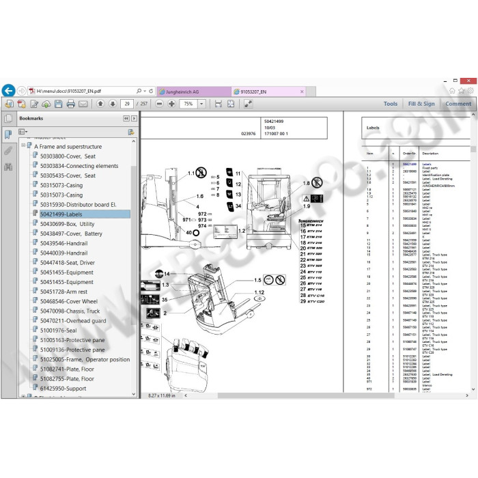Click the fit one full page icon

tap(231, 104)
